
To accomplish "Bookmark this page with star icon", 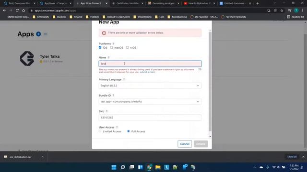I will pyautogui.click(x=282, y=11).
